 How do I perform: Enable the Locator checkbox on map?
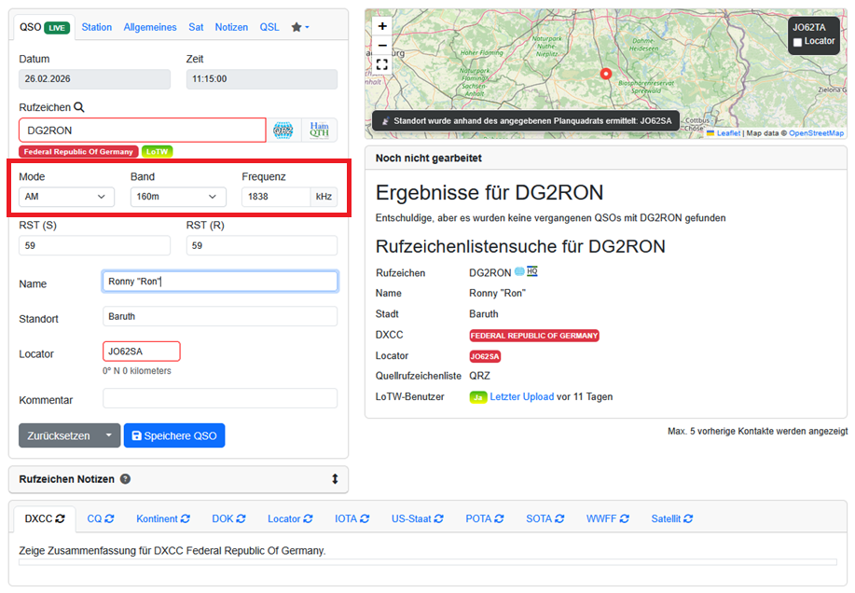(797, 42)
